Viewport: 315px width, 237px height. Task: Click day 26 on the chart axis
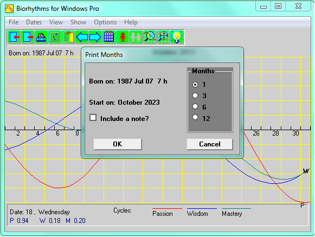[256, 133]
